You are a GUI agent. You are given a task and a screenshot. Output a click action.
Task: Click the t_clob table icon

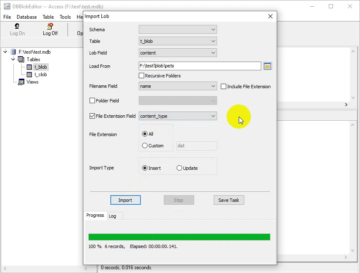coord(29,74)
